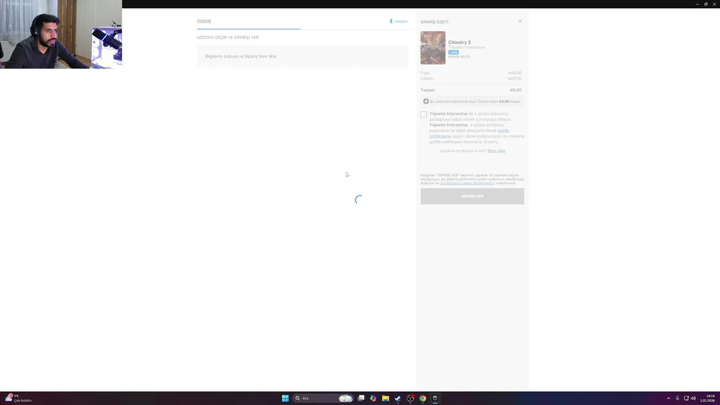The image size is (720, 405).
Task: Open the network tray icon
Action: pos(686,398)
